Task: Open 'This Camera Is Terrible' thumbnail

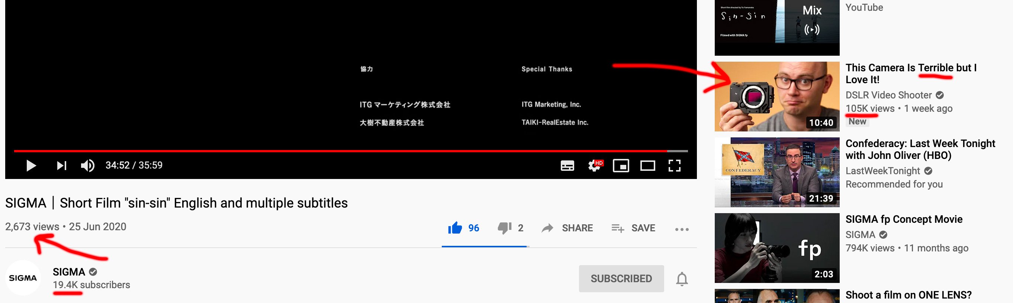Action: (x=777, y=96)
